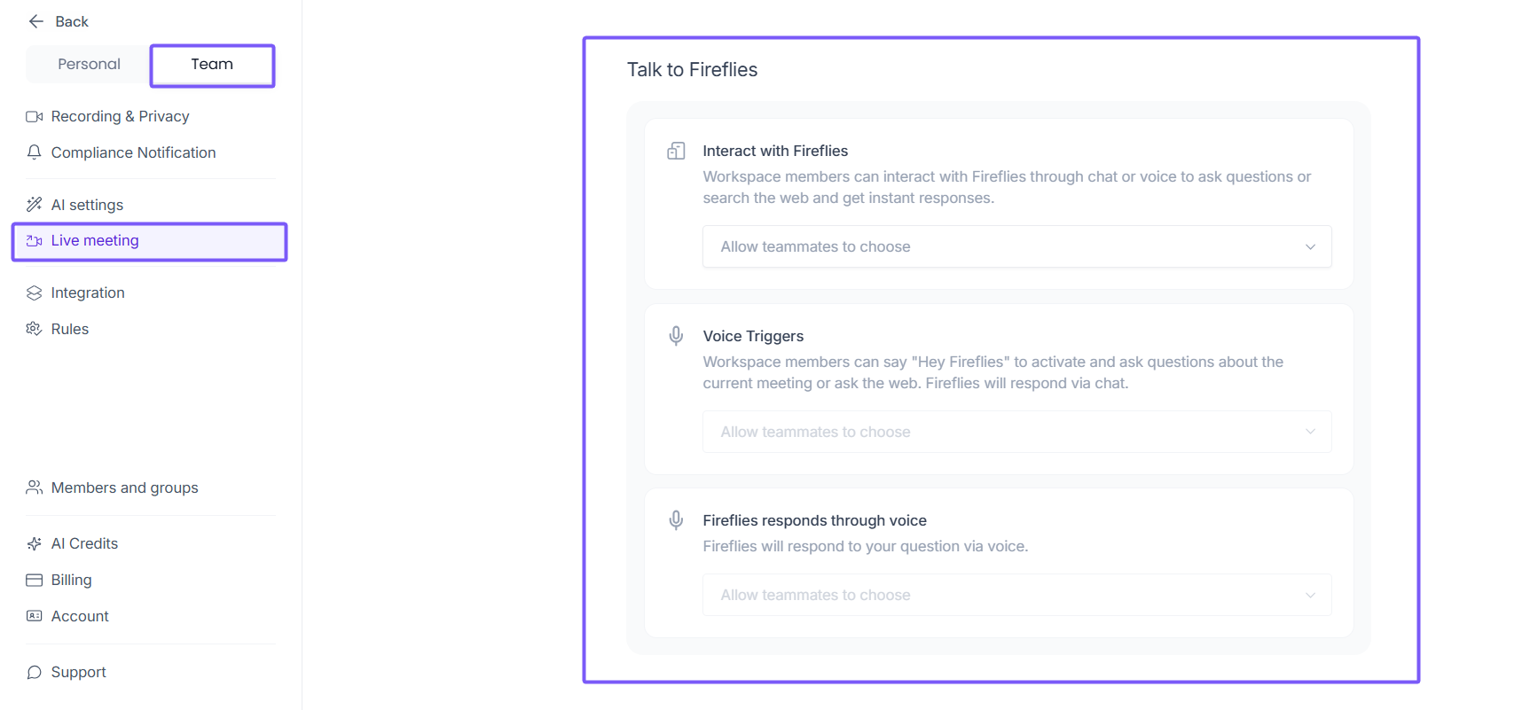Expand the Voice Triggers dropdown
Image resolution: width=1530 pixels, height=710 pixels.
[1016, 432]
